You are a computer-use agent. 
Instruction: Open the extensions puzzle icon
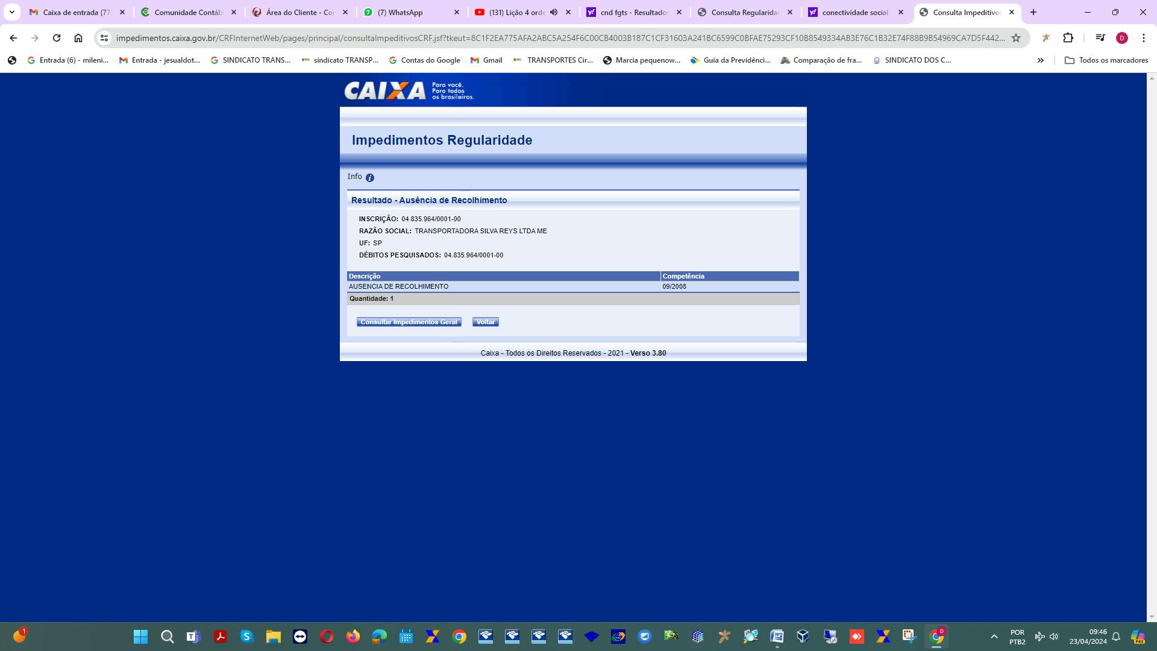point(1068,38)
